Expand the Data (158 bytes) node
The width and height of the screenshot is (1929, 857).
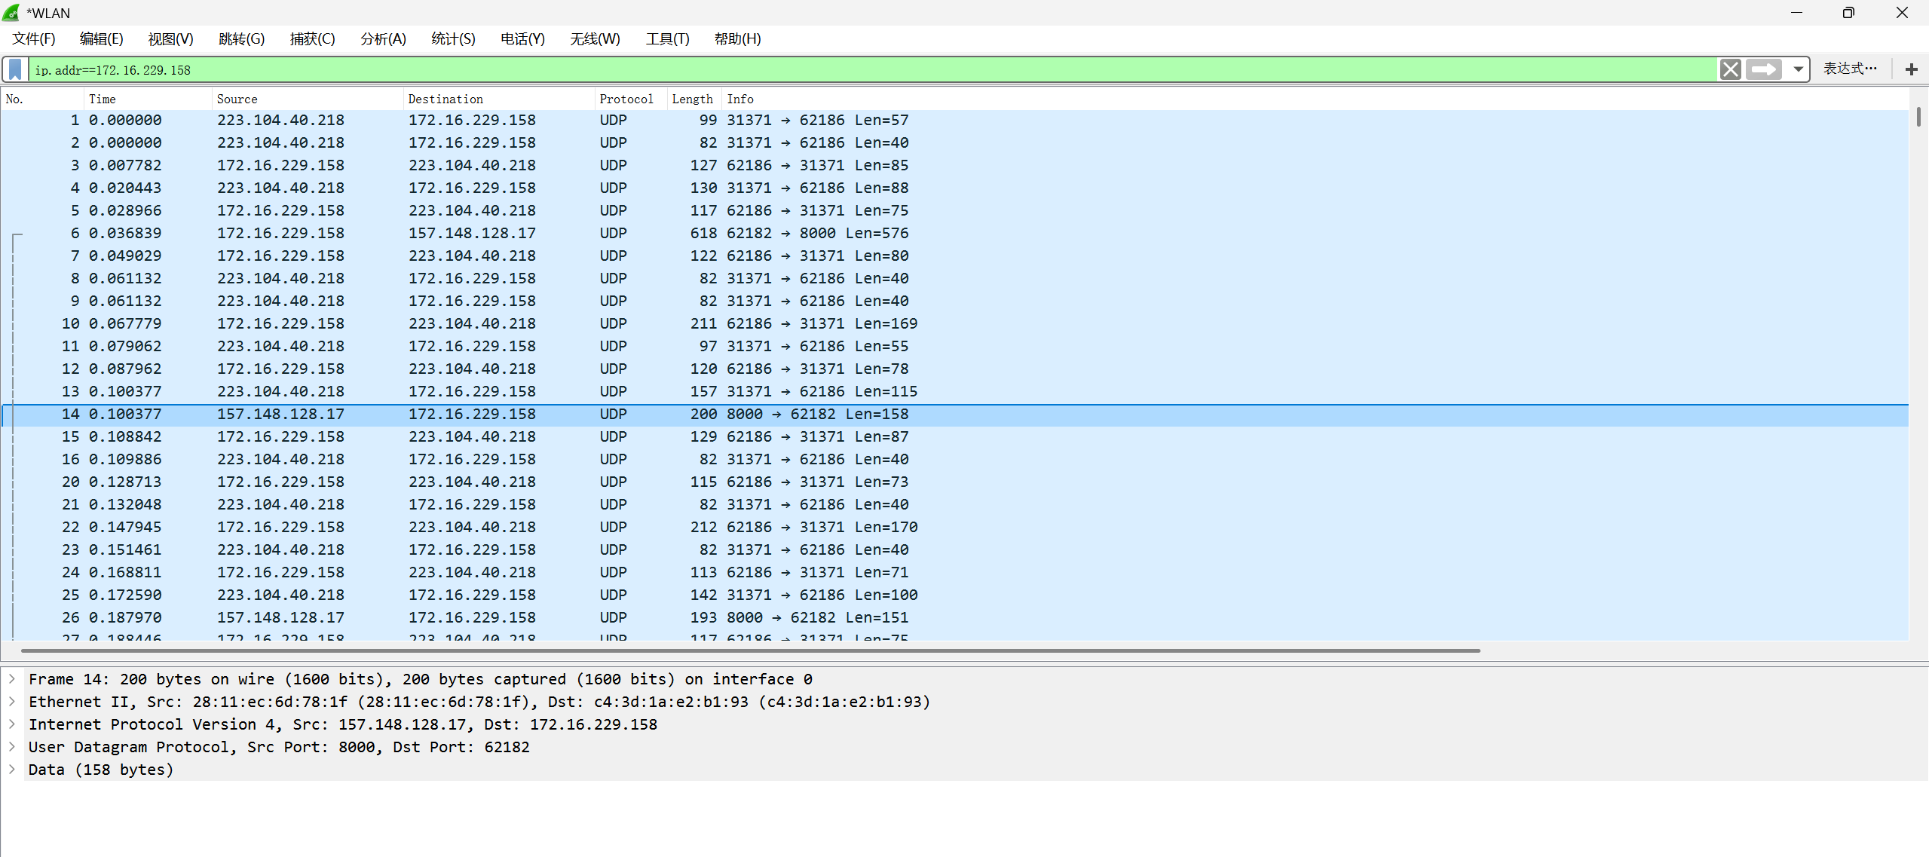click(12, 770)
